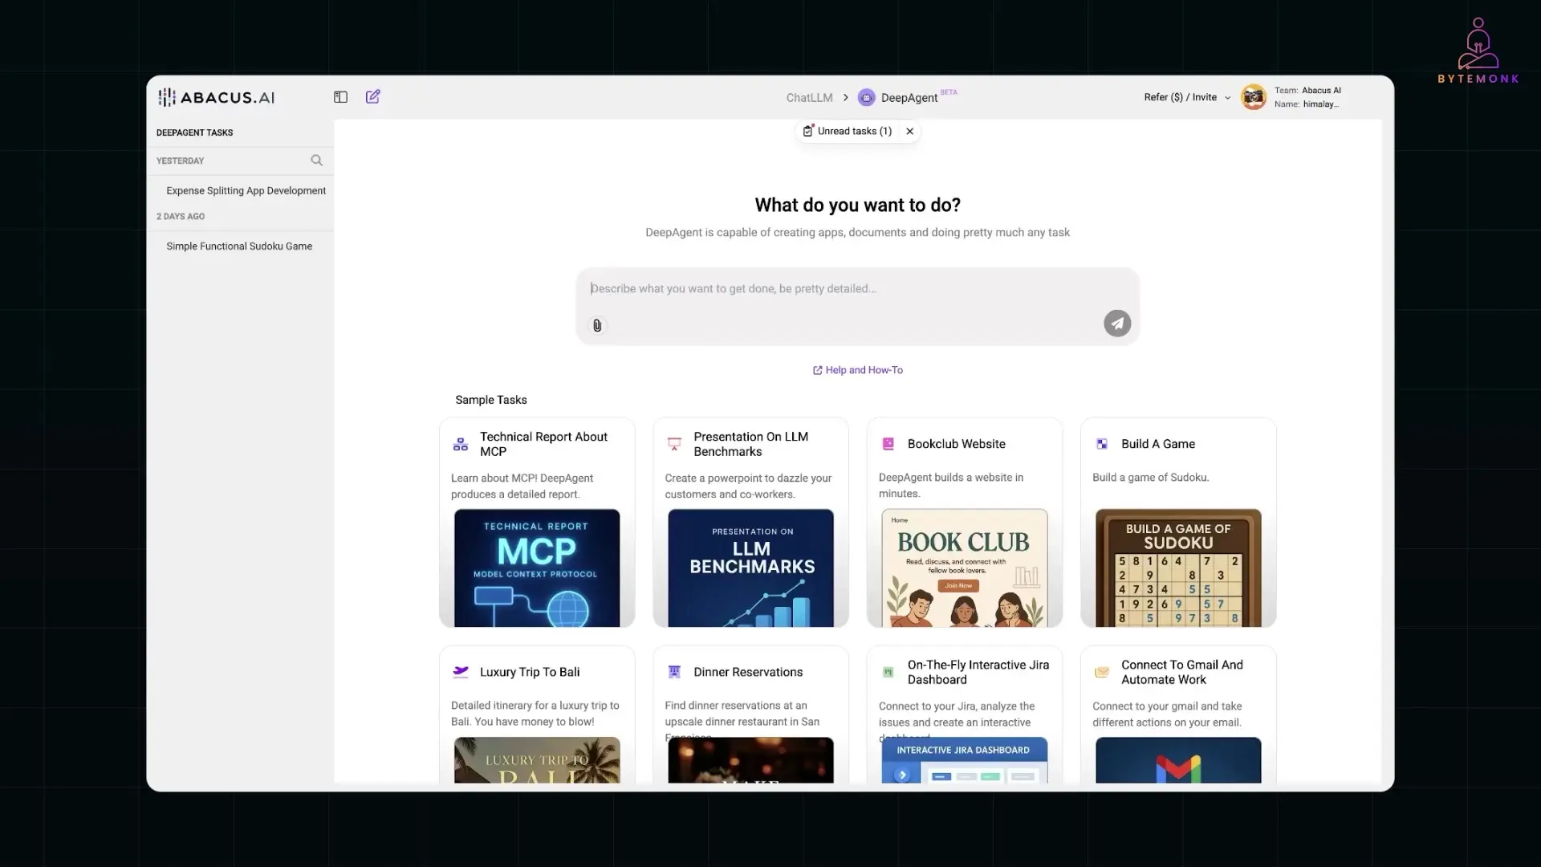Image resolution: width=1541 pixels, height=867 pixels.
Task: Open the LLM Benchmarks presentation thumbnail
Action: [750, 568]
